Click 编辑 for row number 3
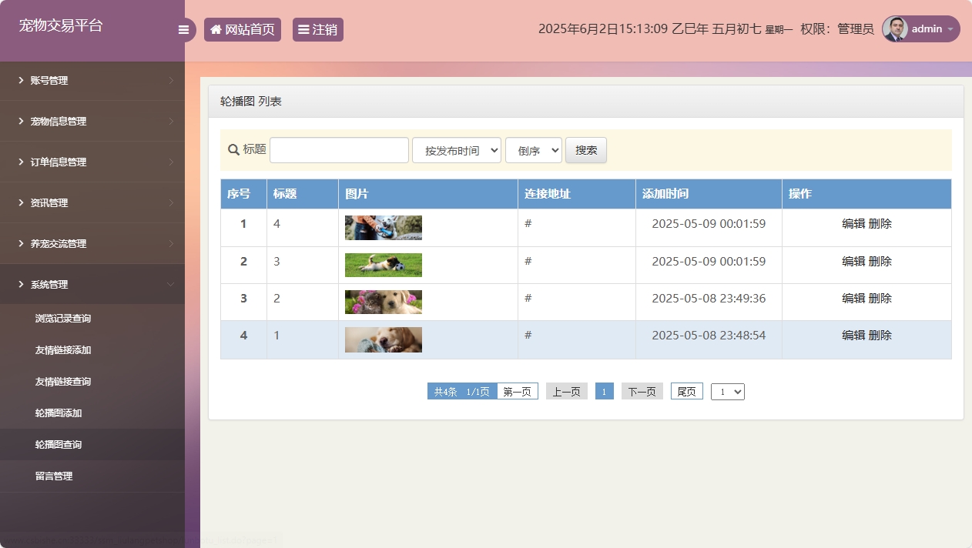Screen dimensions: 972x548 coord(853,299)
